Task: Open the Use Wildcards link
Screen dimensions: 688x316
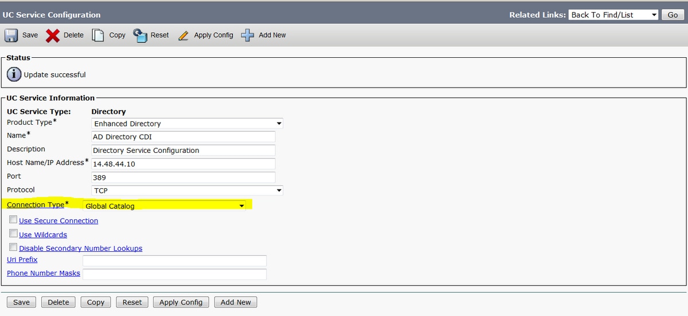Action: [x=43, y=235]
